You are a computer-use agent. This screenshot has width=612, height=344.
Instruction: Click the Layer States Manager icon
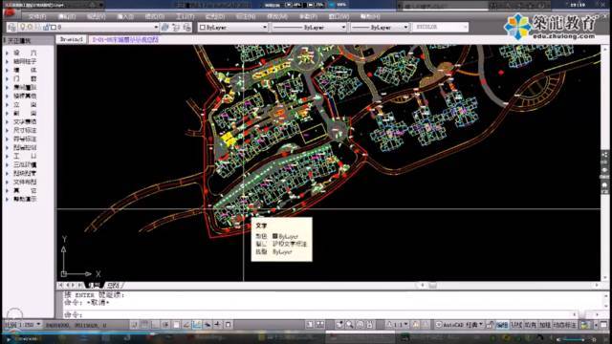(x=187, y=27)
